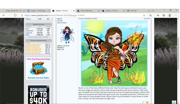The width and height of the screenshot is (180, 104).
Task: Click Browse Current Sales link
Action: [x=39, y=78]
